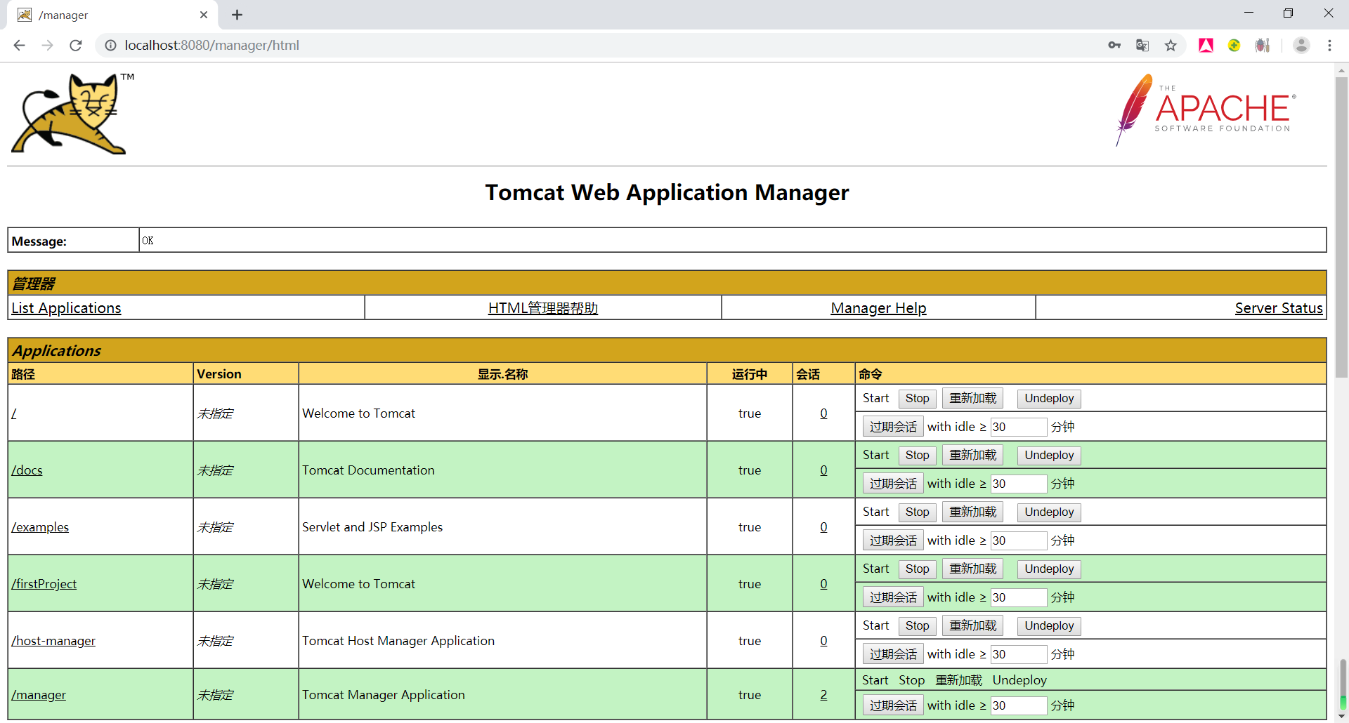1349x723 pixels.
Task: Expire sessions for /firstProject application
Action: coord(892,597)
